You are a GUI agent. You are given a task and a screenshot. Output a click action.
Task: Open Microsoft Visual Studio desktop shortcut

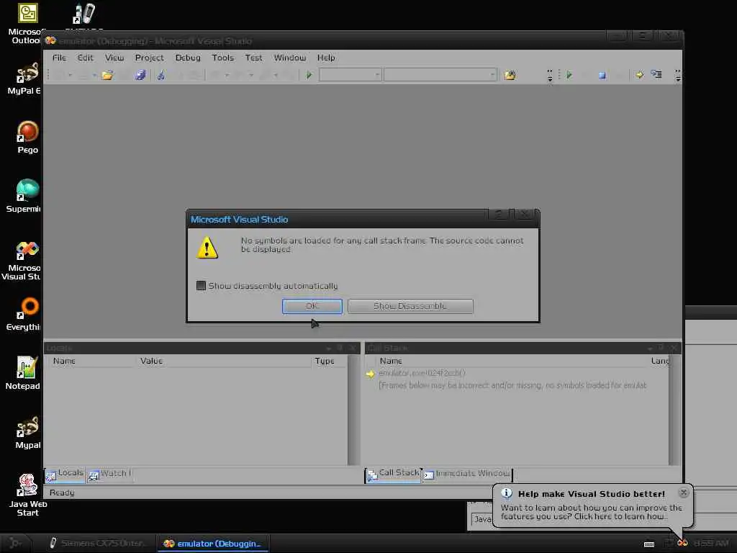(24, 260)
